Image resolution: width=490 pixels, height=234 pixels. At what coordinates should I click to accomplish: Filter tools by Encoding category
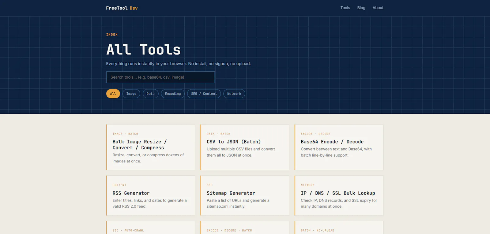(173, 94)
